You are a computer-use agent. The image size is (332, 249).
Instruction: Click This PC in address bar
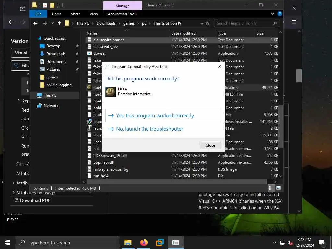83,23
